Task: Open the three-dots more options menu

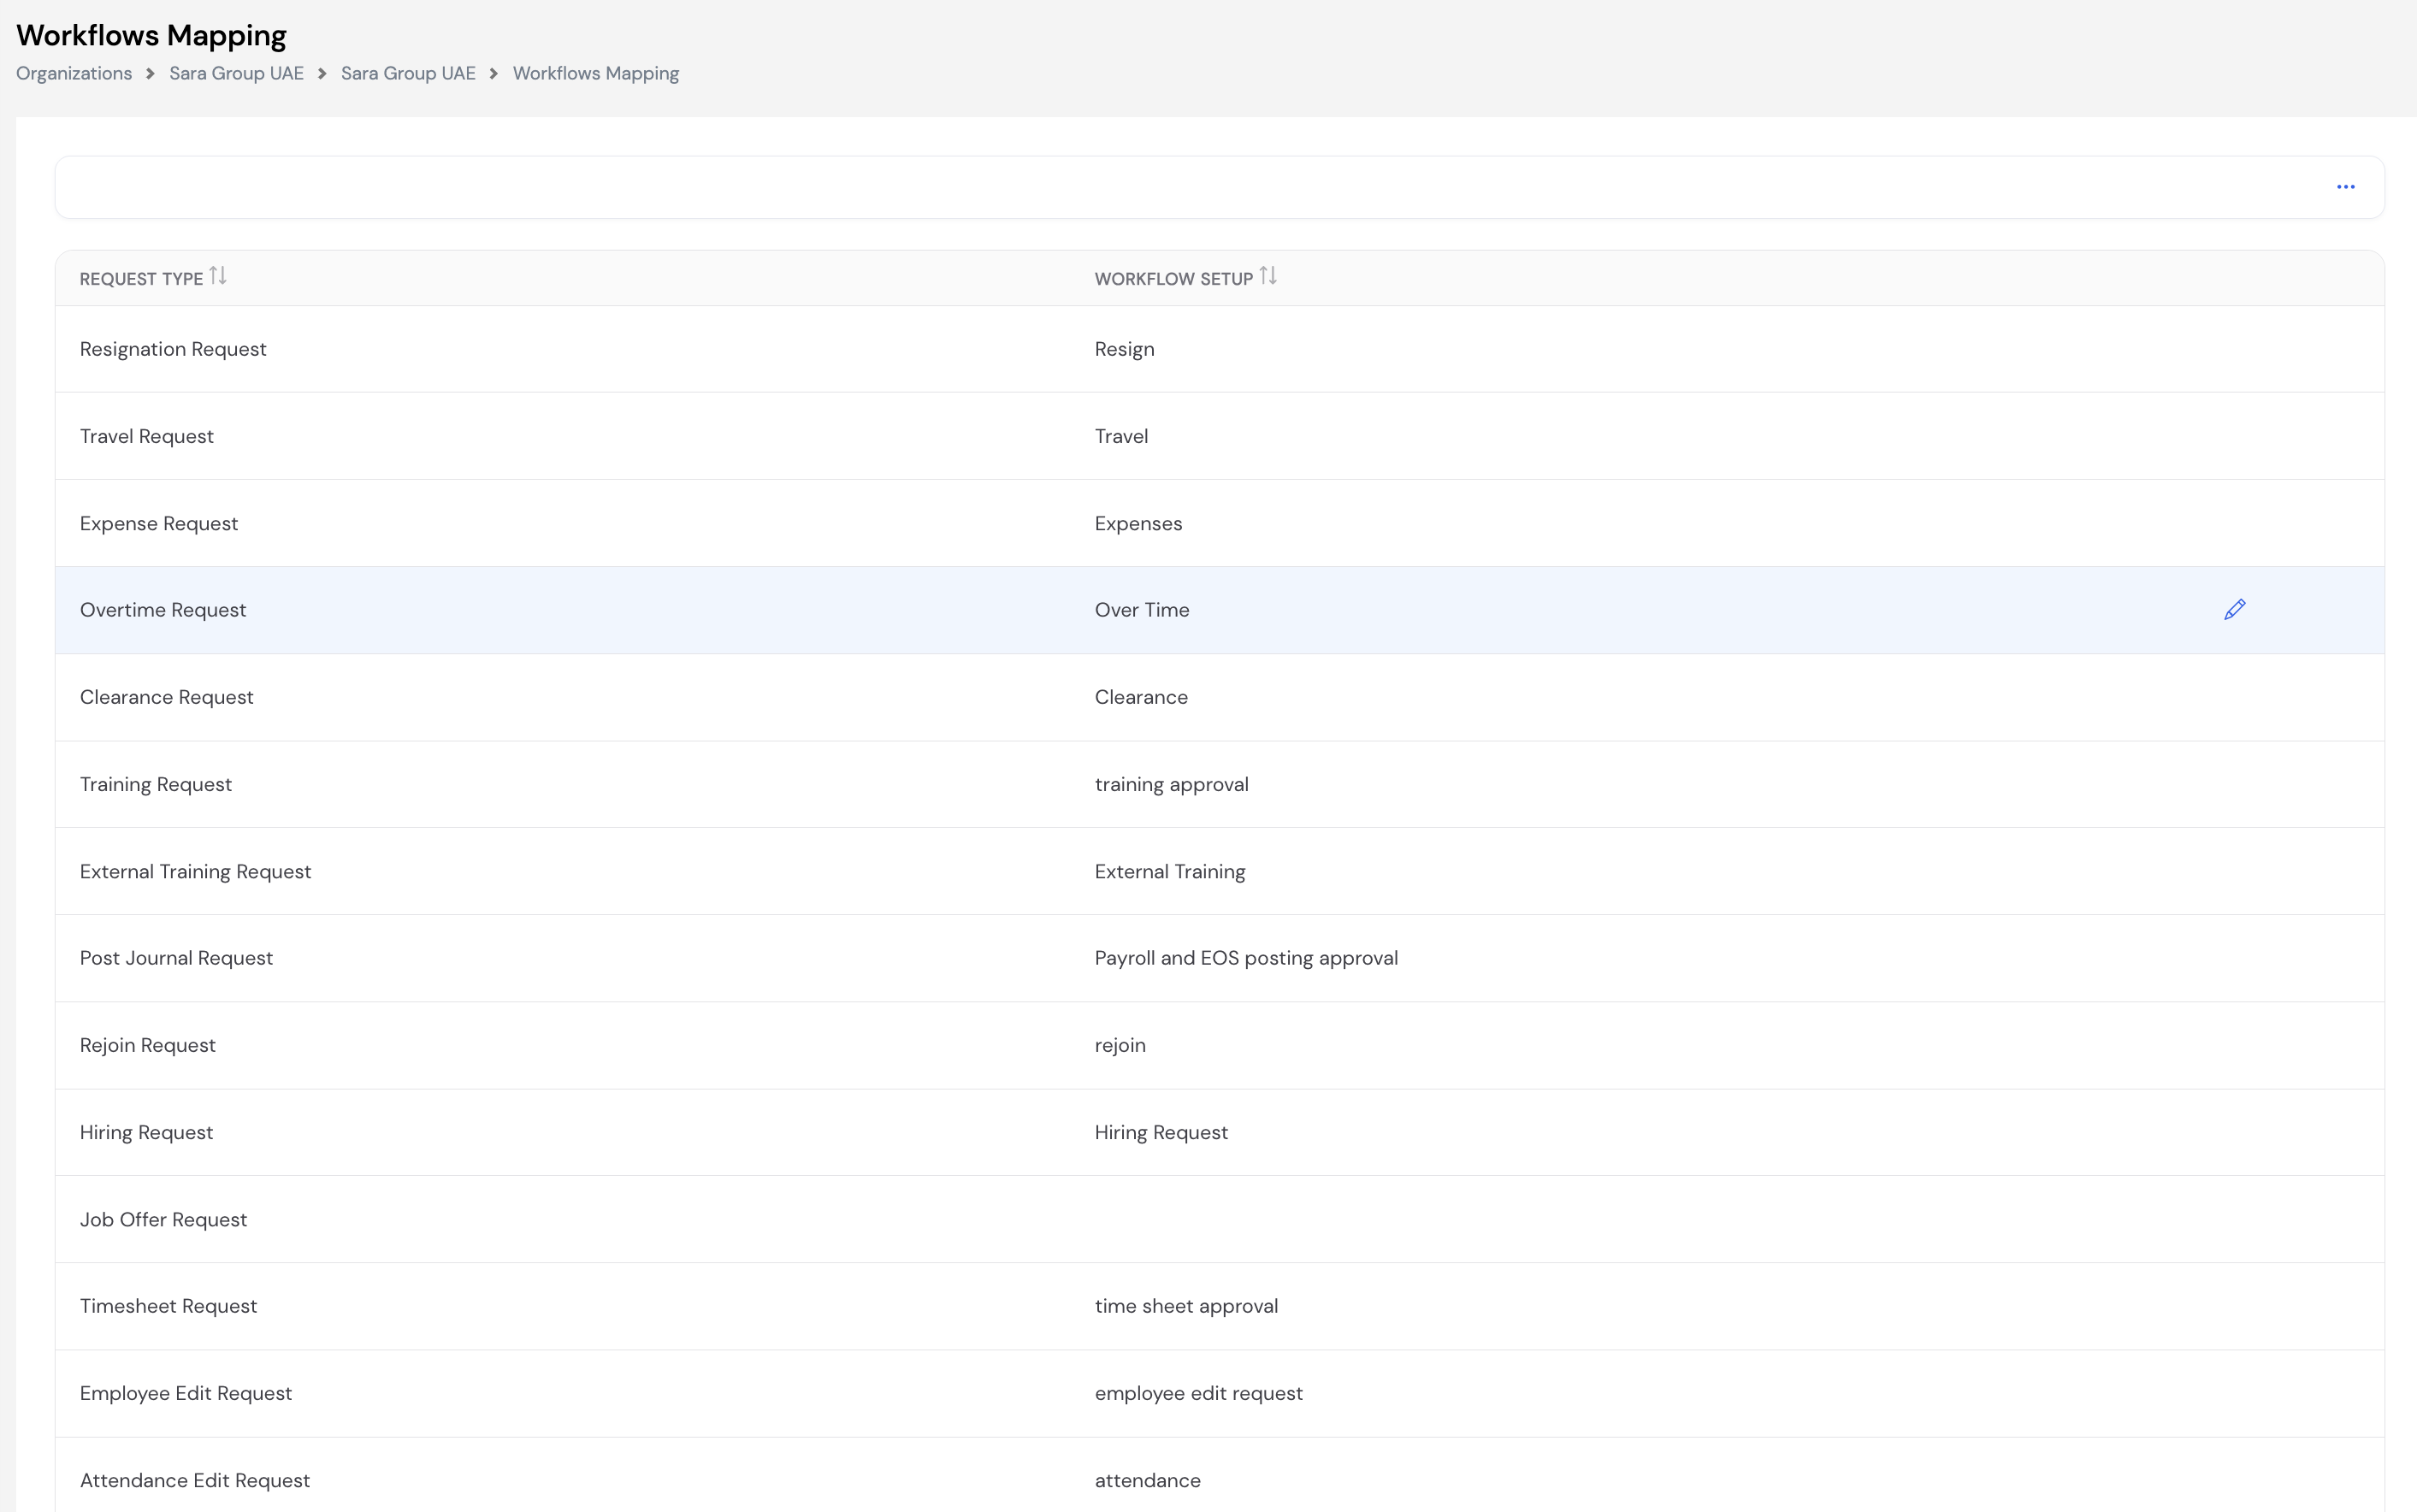Action: point(2345,187)
